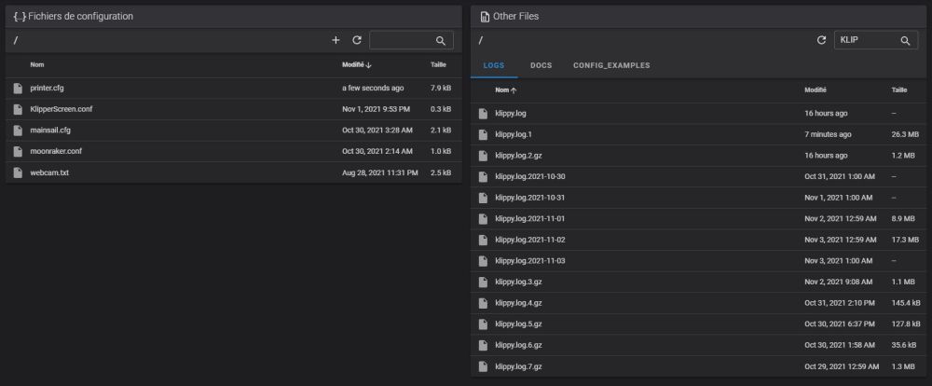Open the CONFIG_EXAMPLES tab
This screenshot has width=932, height=386.
611,65
